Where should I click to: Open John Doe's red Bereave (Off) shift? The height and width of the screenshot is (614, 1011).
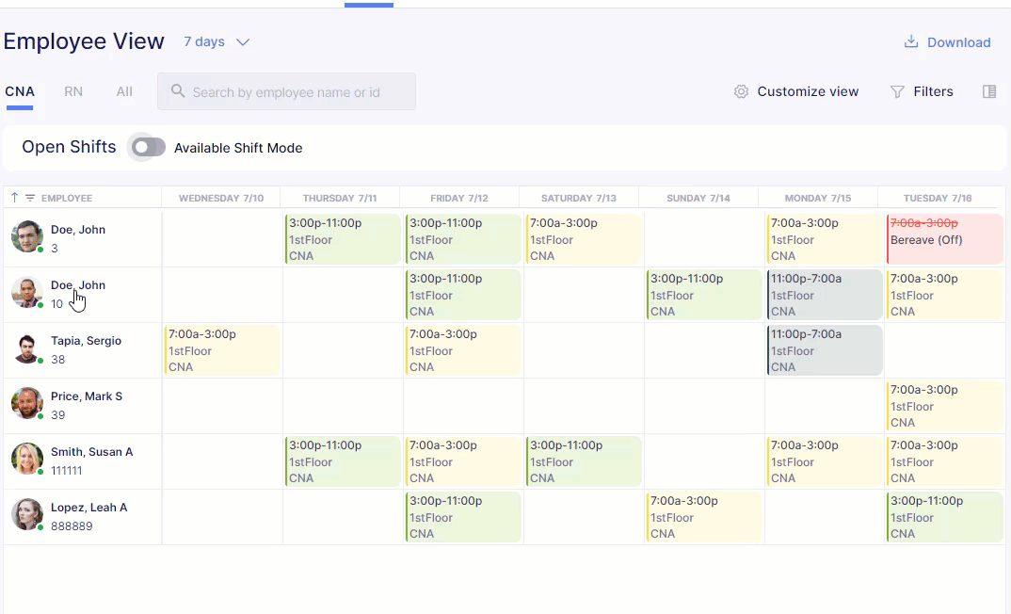pyautogui.click(x=945, y=239)
